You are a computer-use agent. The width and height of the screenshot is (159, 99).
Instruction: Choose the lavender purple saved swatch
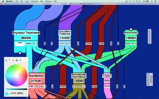[x=15, y=93]
